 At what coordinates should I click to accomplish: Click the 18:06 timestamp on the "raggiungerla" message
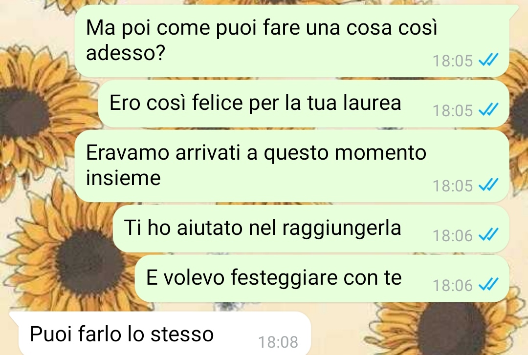pos(453,235)
